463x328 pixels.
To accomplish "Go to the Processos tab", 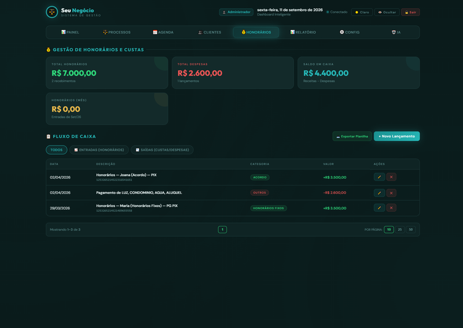I will (x=117, y=32).
